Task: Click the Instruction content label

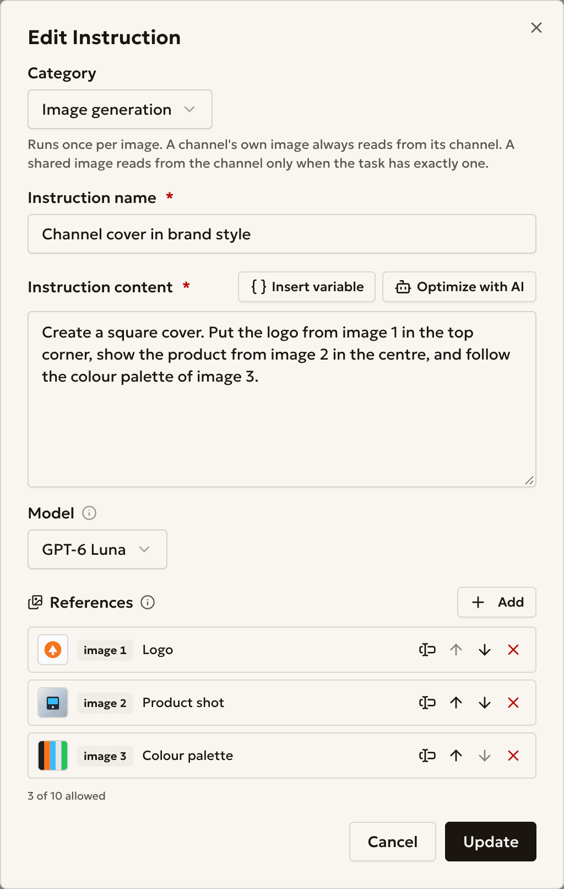Action: (100, 287)
